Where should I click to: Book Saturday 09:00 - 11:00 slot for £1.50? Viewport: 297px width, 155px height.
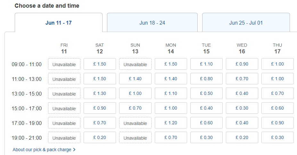(x=100, y=64)
